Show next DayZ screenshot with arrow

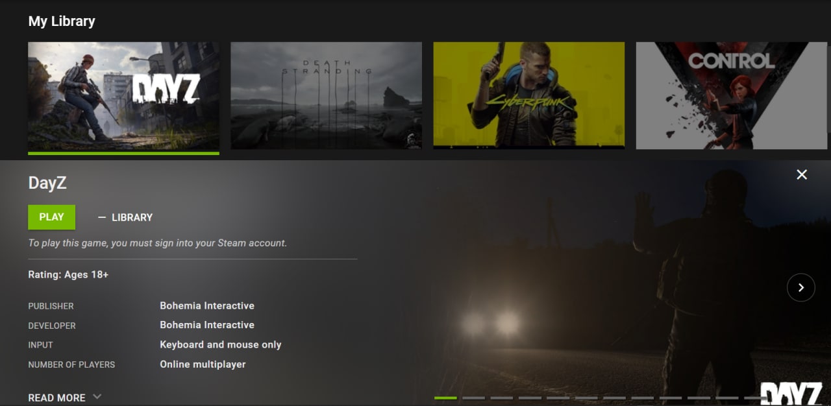pos(800,287)
